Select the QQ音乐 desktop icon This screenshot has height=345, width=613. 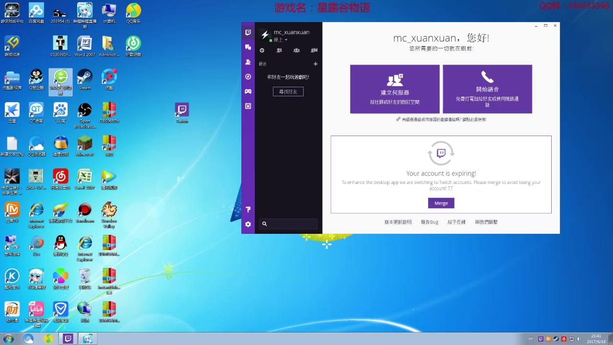[134, 13]
